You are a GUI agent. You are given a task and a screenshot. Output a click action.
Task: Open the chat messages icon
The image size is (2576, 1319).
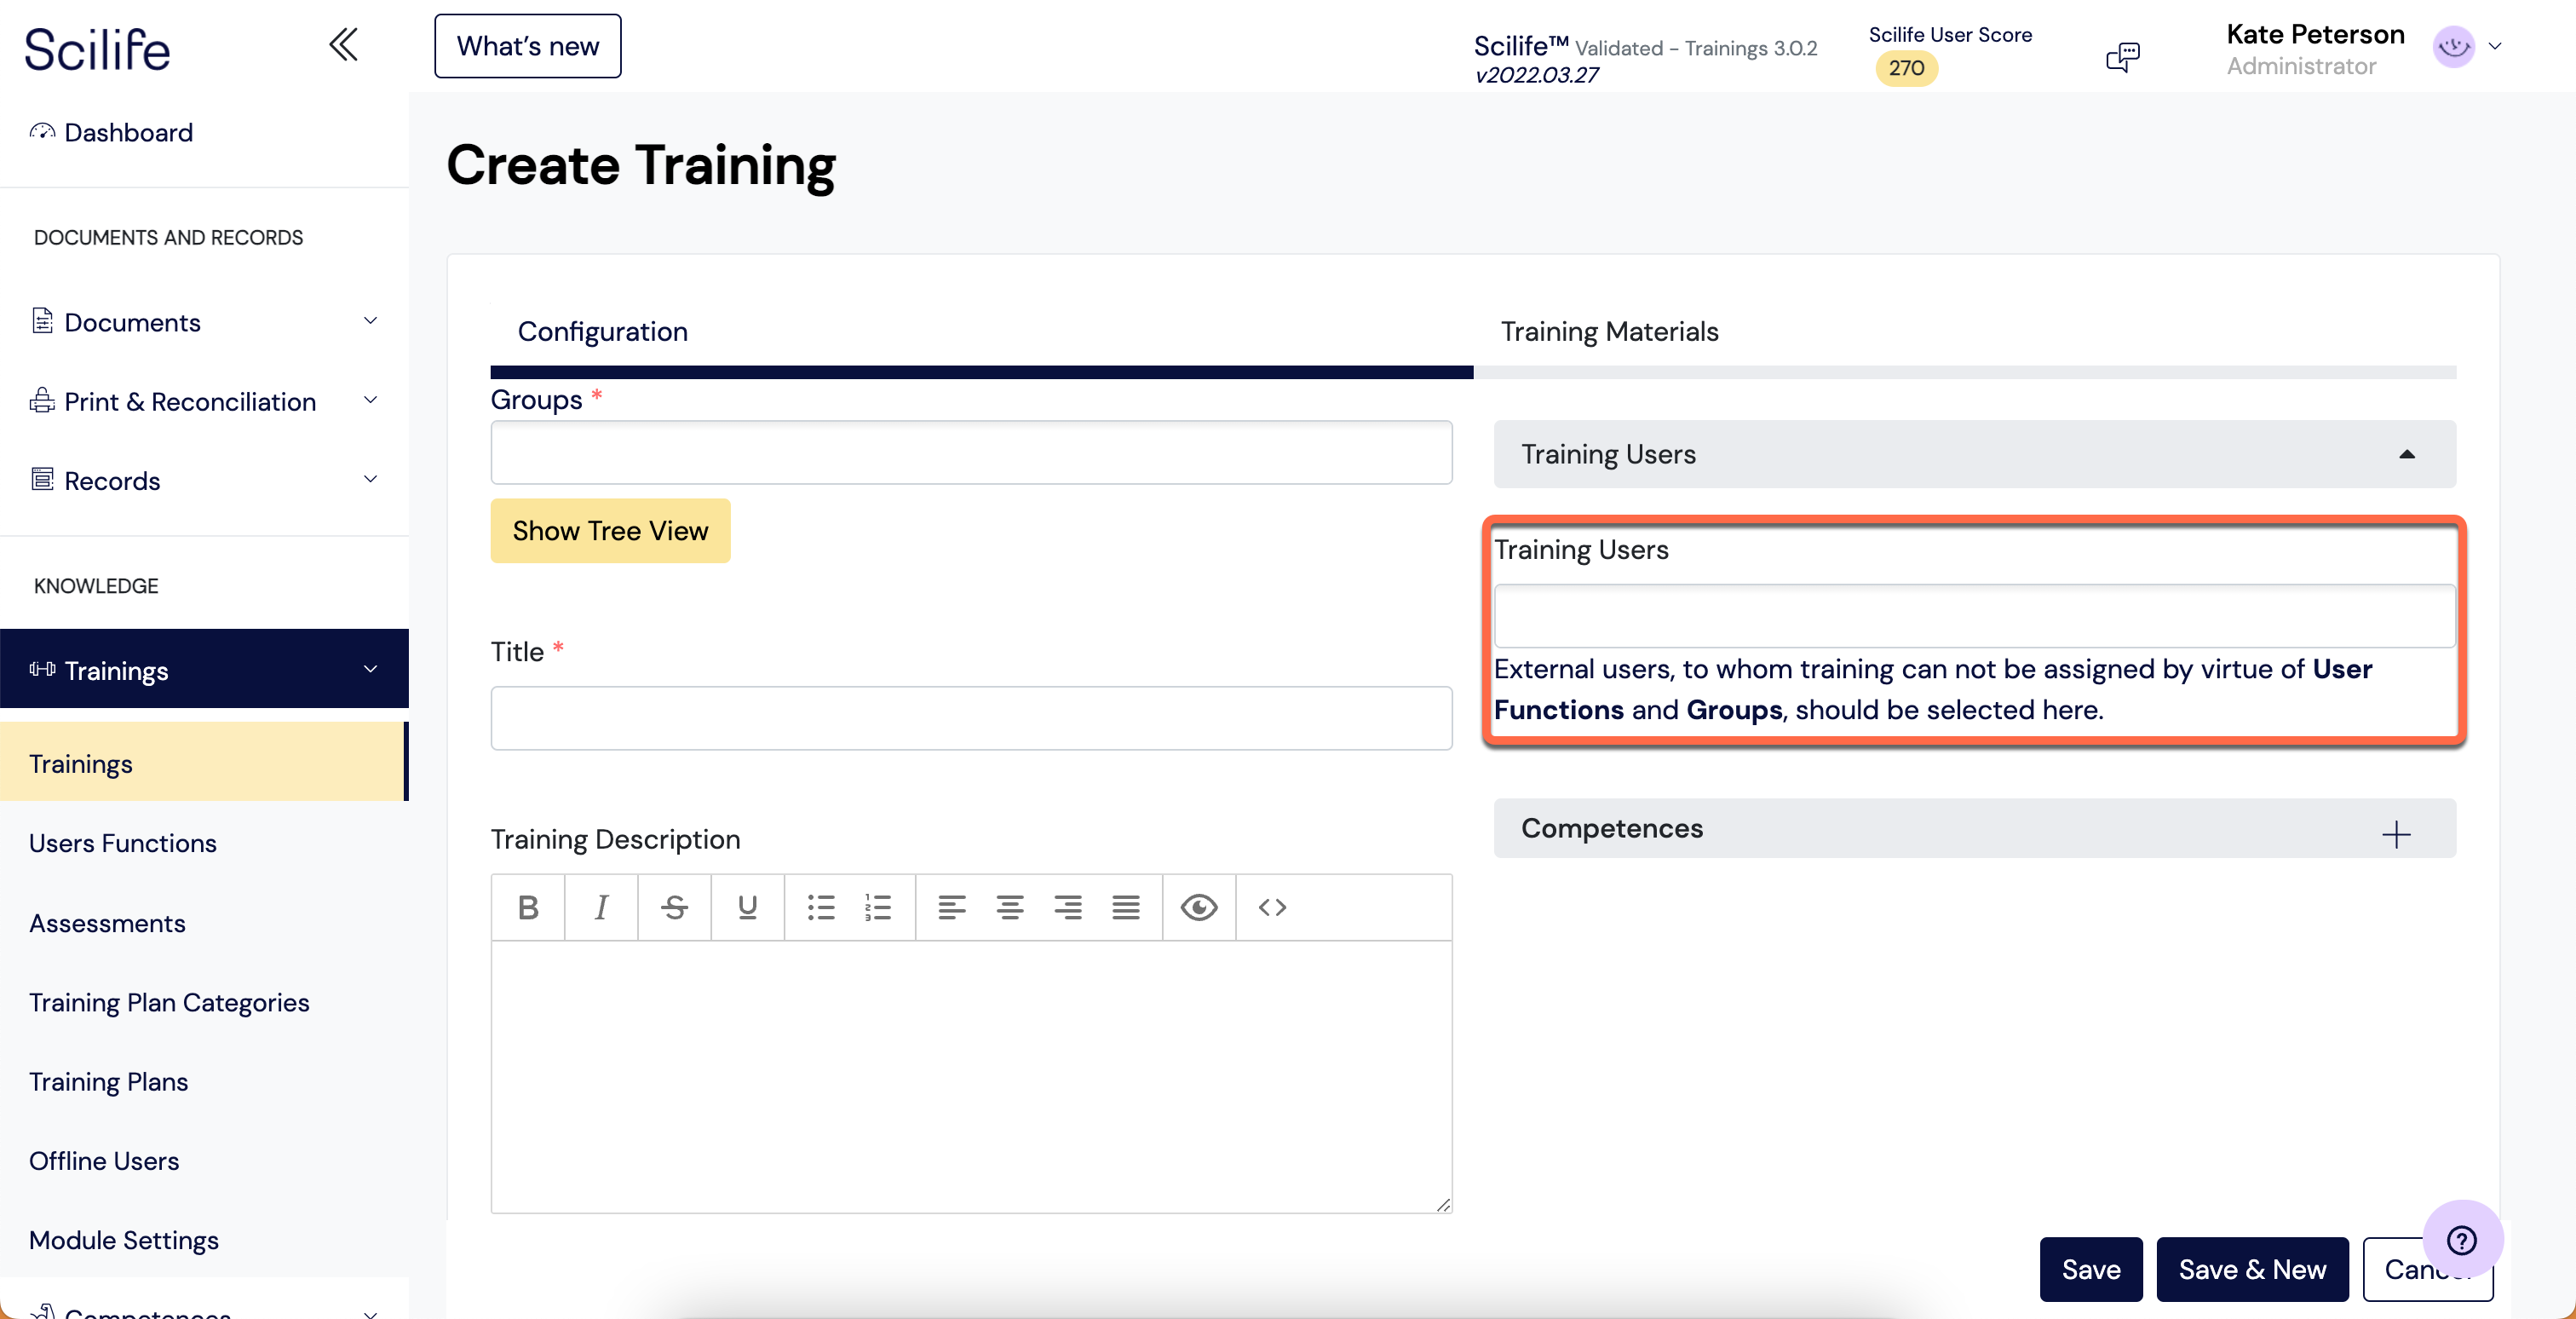pyautogui.click(x=2122, y=57)
